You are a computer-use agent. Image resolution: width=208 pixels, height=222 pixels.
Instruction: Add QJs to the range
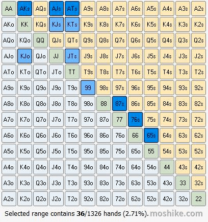(x=56, y=40)
